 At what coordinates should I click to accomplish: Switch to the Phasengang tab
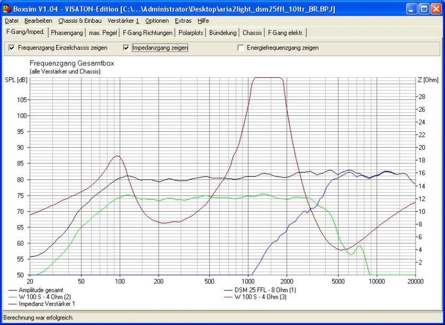67,33
